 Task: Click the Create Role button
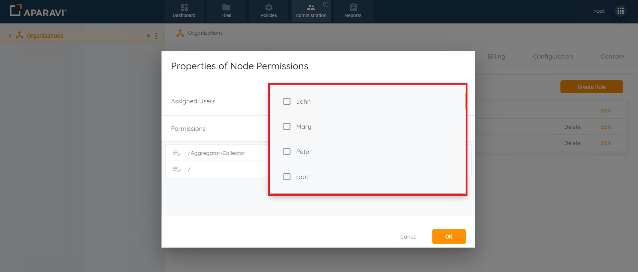(592, 87)
